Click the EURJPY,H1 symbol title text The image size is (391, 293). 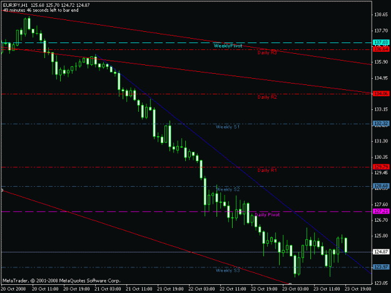pyautogui.click(x=15, y=5)
